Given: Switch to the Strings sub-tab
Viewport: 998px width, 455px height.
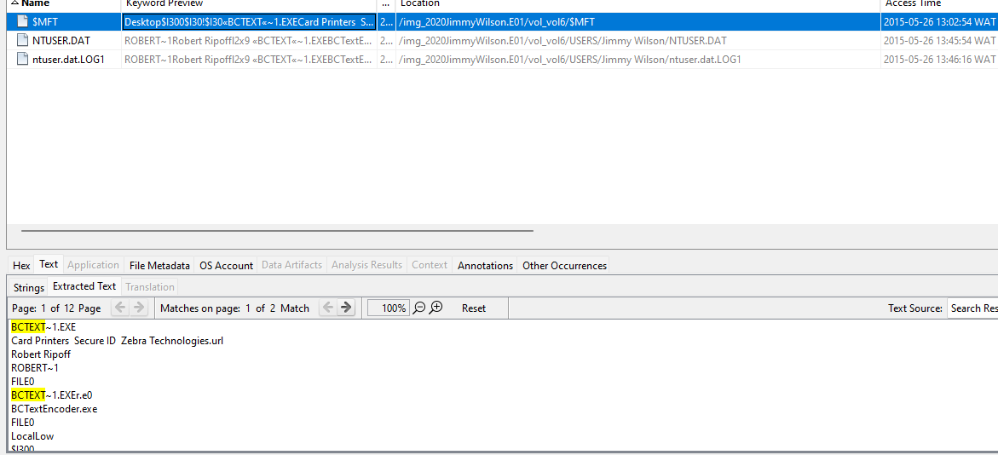Looking at the screenshot, I should (x=29, y=287).
